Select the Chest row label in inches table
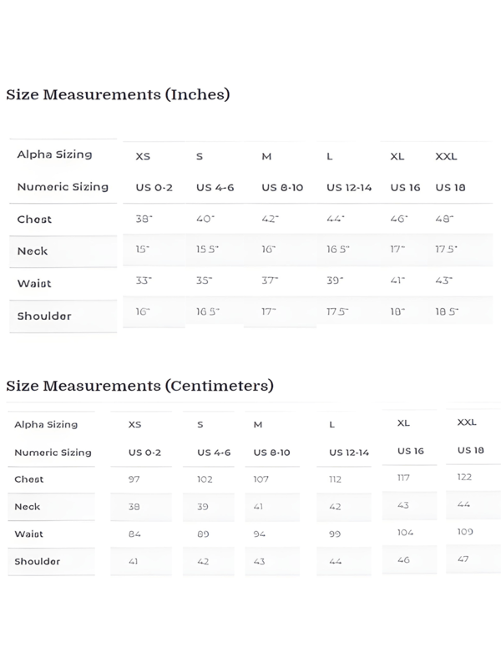Image resolution: width=501 pixels, height=668 pixels. (x=34, y=220)
